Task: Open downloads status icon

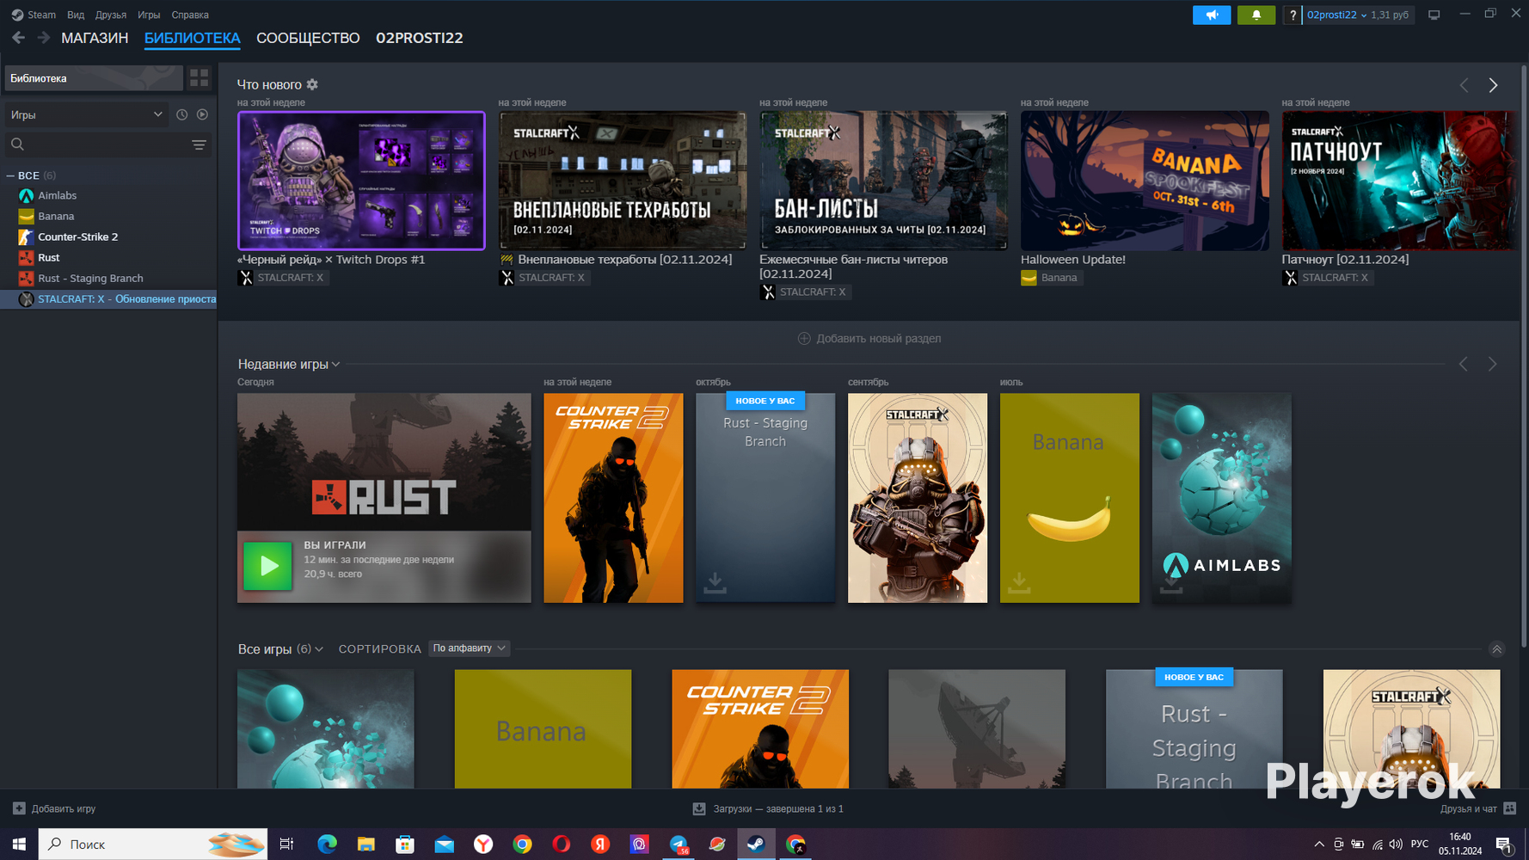Action: tap(699, 808)
